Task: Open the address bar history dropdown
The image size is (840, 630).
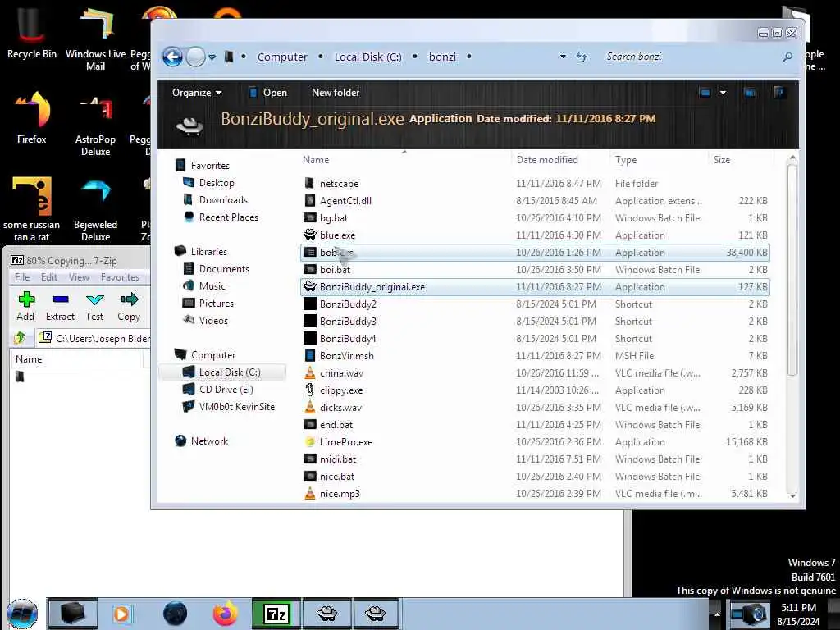Action: point(563,57)
